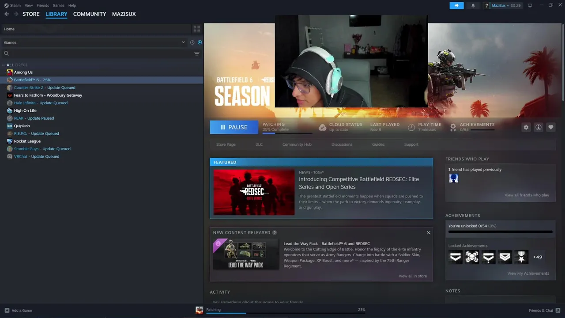The image size is (565, 318).
Task: Click the skull locked achievement icon
Action: (472, 257)
